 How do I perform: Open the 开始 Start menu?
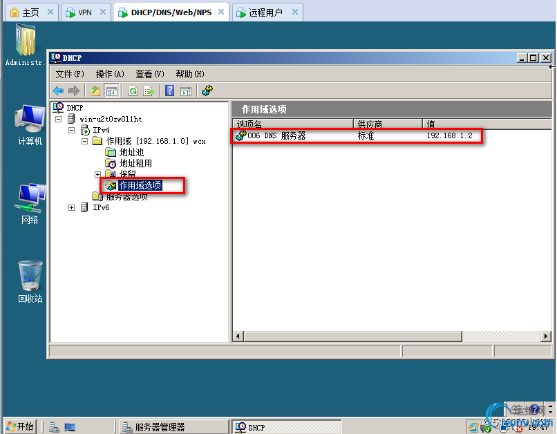tap(20, 426)
